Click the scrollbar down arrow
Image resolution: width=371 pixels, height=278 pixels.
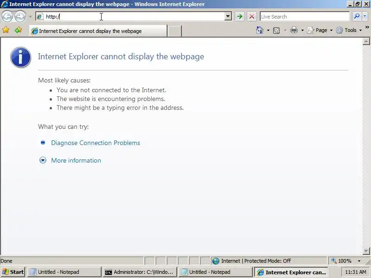click(x=366, y=251)
